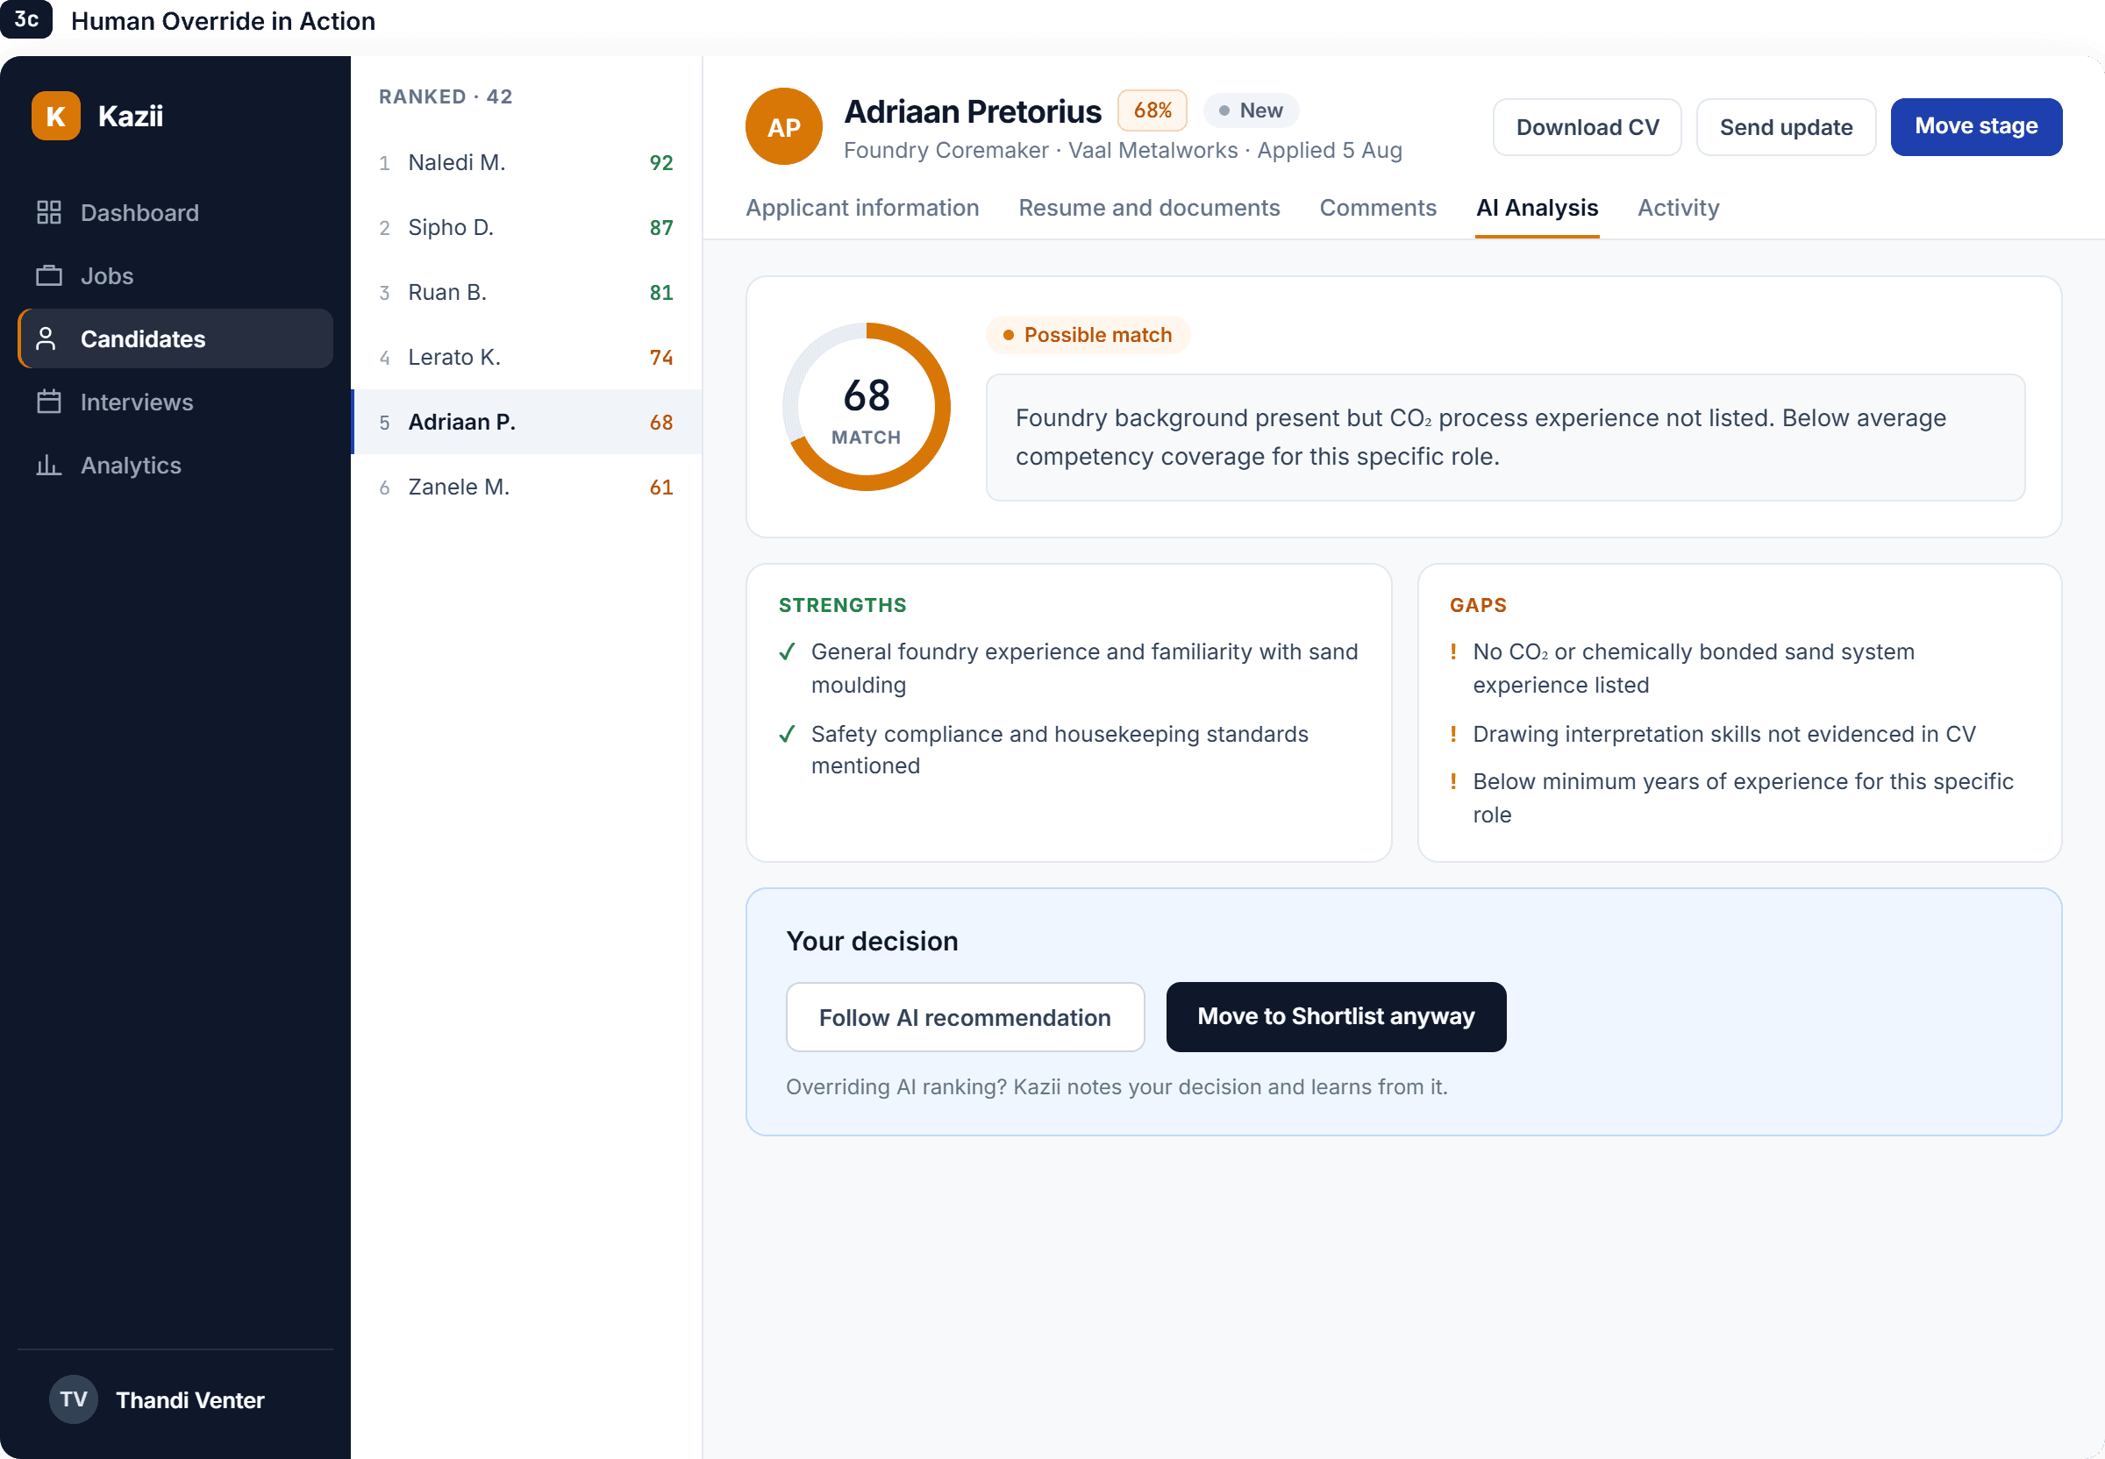This screenshot has height=1459, width=2105.
Task: Click the Possible match label
Action: (1088, 335)
